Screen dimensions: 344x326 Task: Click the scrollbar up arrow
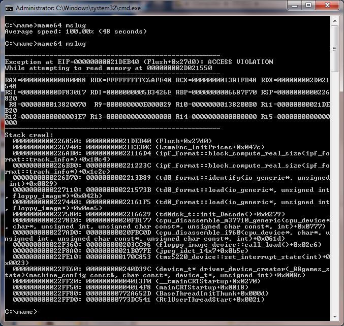(334, 20)
